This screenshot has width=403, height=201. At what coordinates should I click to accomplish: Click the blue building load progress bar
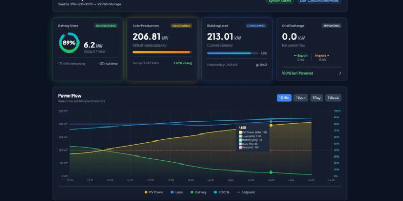point(233,53)
